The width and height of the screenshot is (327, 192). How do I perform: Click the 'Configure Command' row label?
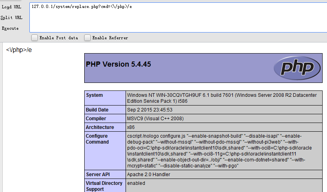pos(97,139)
